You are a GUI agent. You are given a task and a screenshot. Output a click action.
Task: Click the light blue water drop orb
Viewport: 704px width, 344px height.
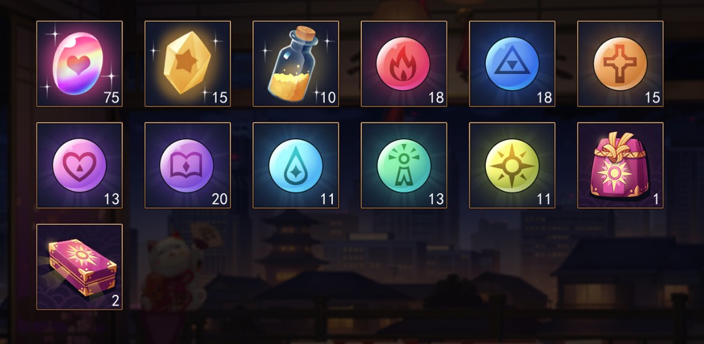[x=296, y=165]
